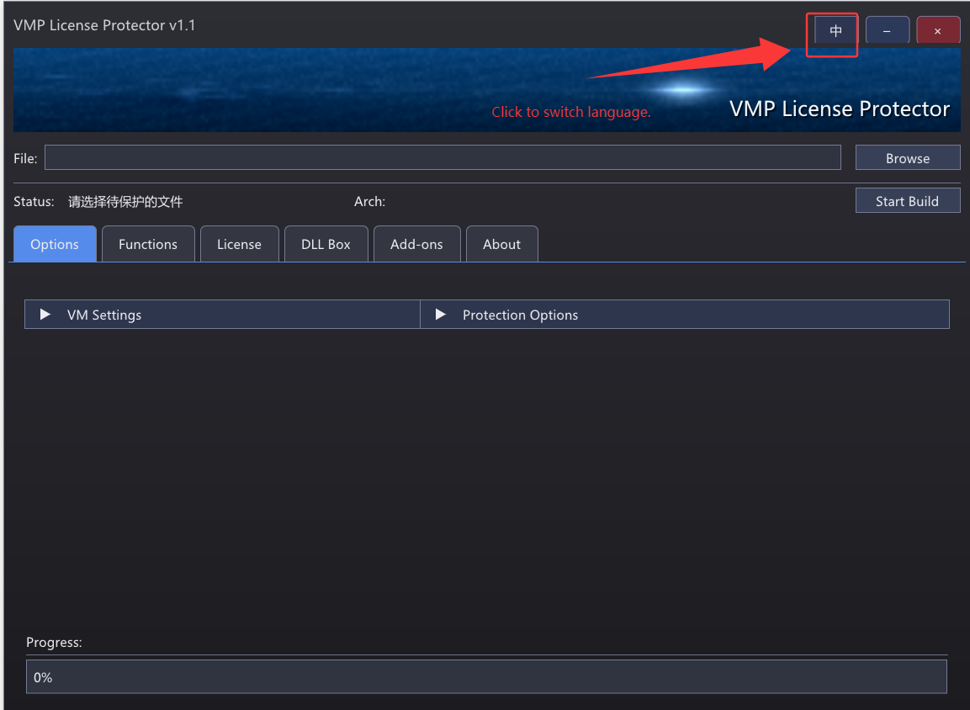The width and height of the screenshot is (970, 710).
Task: Click the blue VMP License Protector banner
Action: pyautogui.click(x=337, y=88)
